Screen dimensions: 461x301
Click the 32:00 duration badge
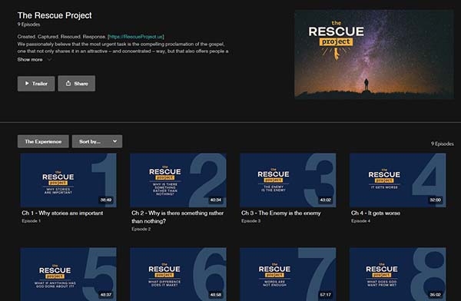click(436, 200)
